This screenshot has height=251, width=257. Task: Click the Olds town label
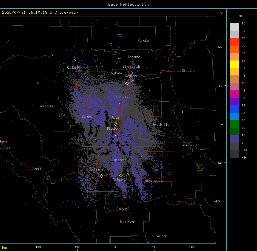tap(116, 117)
